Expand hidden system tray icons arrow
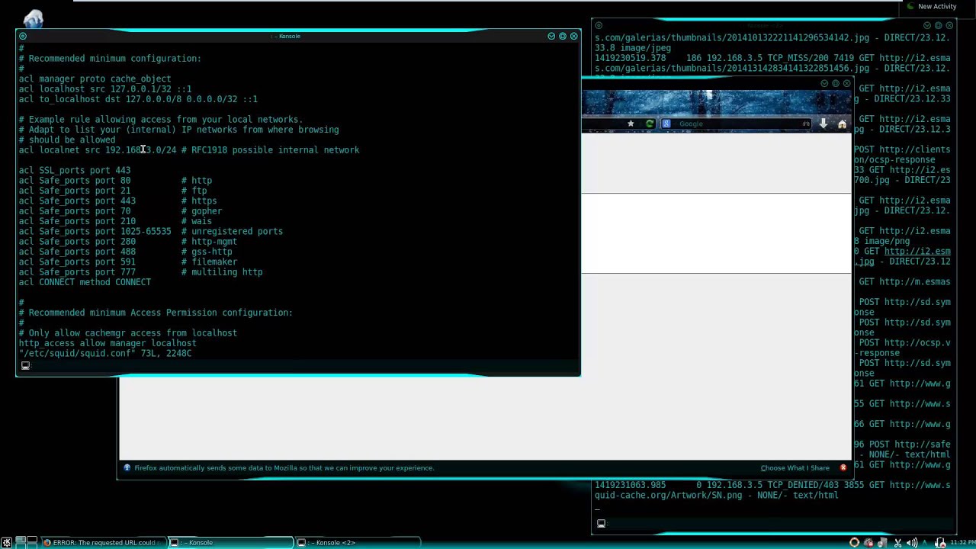This screenshot has width=976, height=549. coord(926,542)
